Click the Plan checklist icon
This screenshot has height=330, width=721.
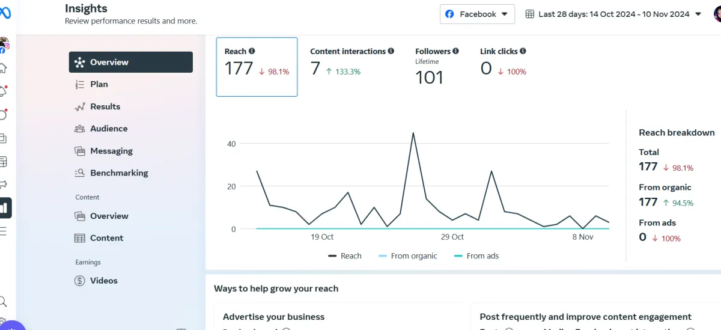point(80,84)
